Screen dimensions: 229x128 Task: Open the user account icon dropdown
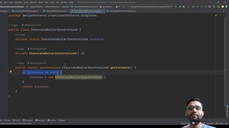pyautogui.click(x=117, y=7)
